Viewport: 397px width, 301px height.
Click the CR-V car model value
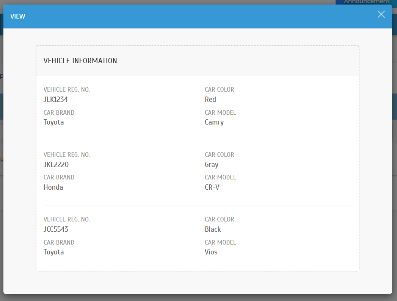pos(212,187)
